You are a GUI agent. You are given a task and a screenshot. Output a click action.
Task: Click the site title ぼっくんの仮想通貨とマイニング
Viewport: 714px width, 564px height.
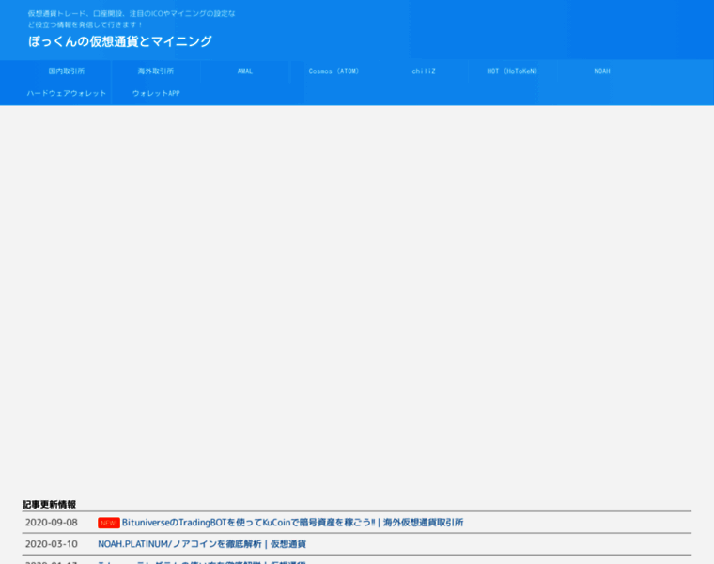pos(120,41)
